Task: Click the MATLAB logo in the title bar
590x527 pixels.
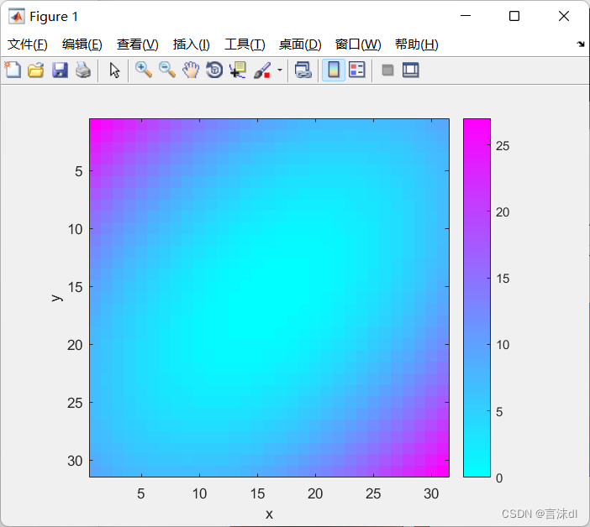Action: [x=17, y=16]
